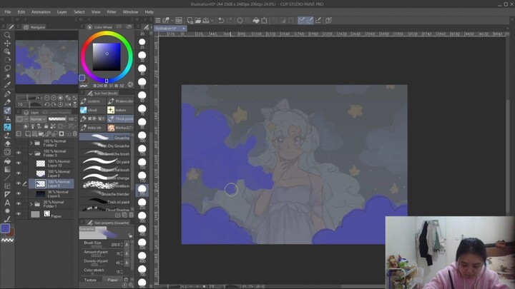Select the Move layer tool
This screenshot has height=289, width=515.
click(8, 43)
